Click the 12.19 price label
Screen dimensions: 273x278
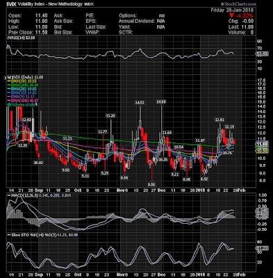[x=229, y=126]
